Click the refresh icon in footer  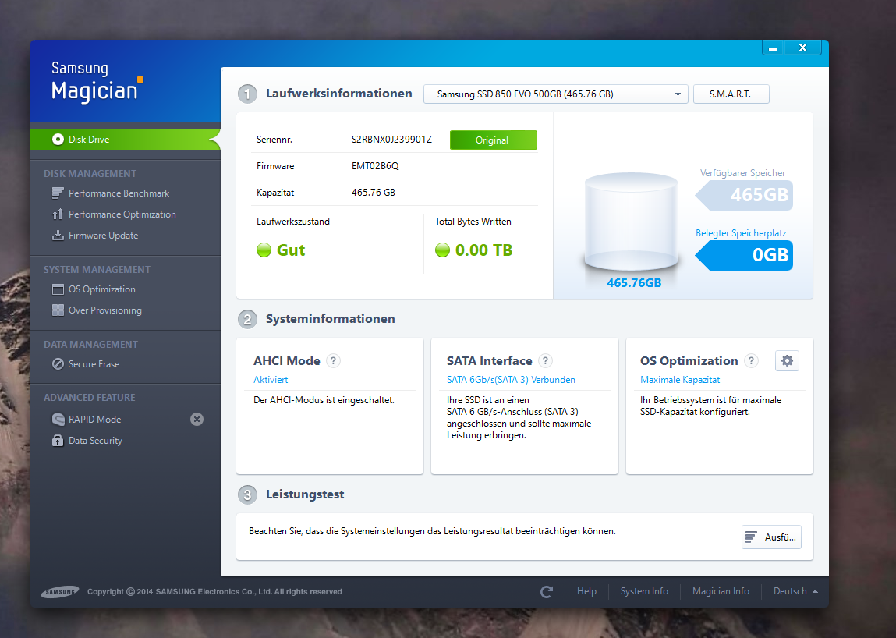[x=547, y=592]
